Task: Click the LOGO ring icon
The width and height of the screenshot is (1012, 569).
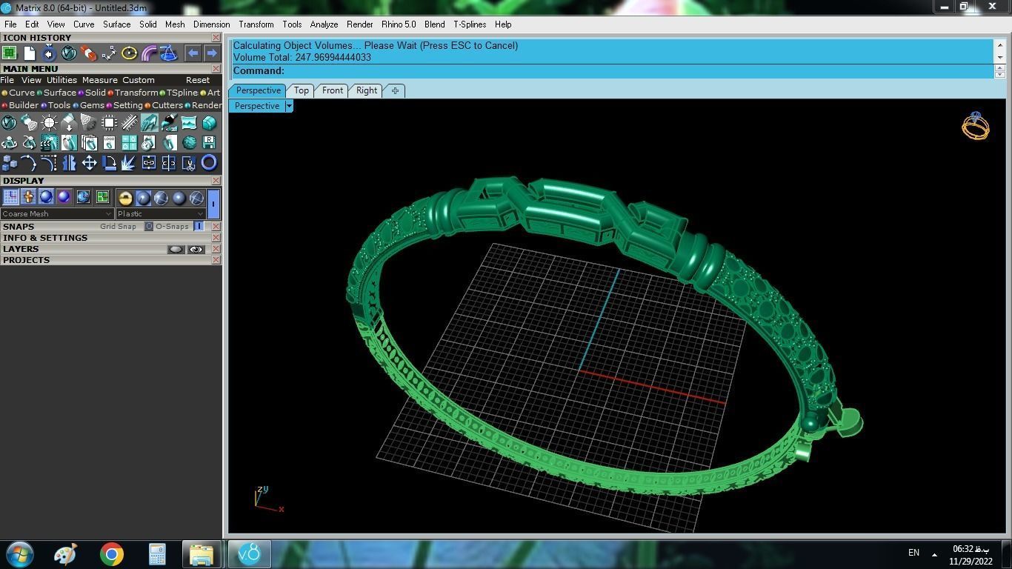Action: click(109, 142)
